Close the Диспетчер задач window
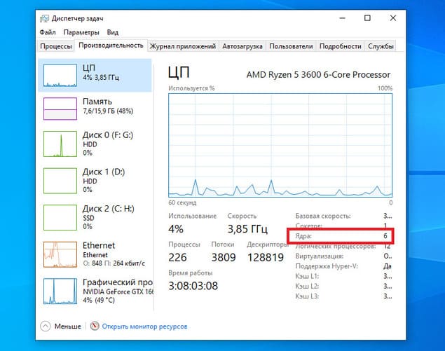The height and width of the screenshot is (351, 445). (x=392, y=18)
